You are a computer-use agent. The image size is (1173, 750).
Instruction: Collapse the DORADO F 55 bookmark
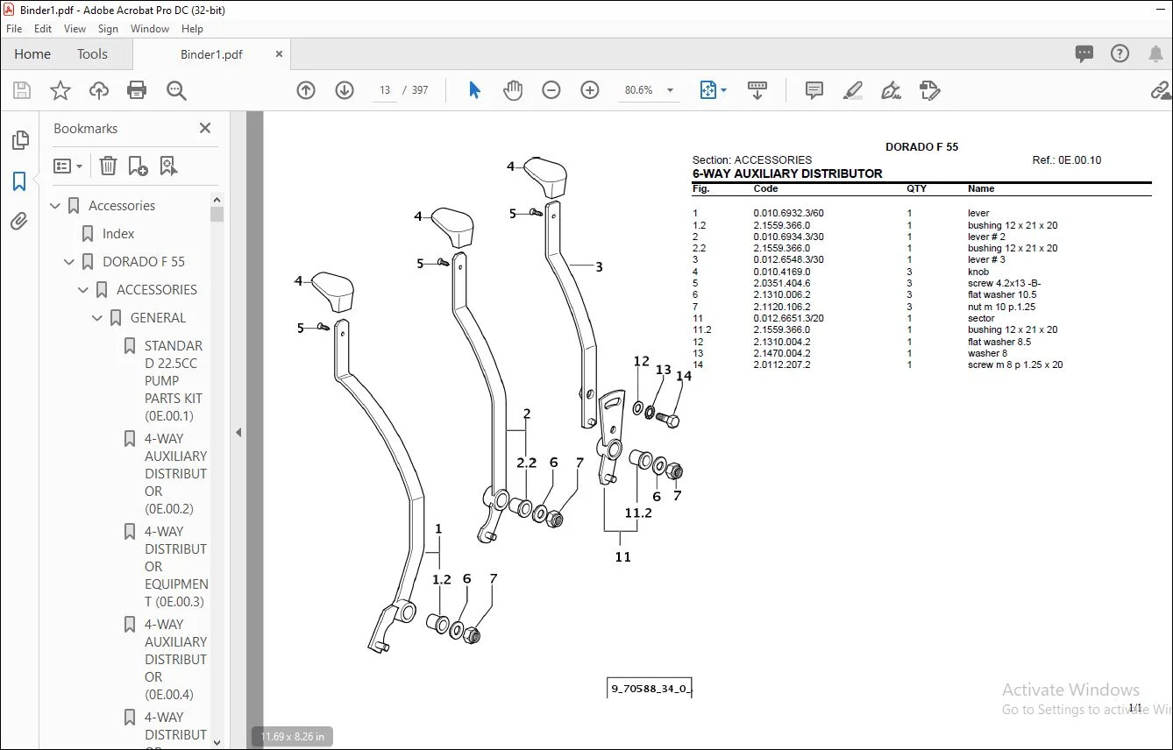pyautogui.click(x=70, y=262)
